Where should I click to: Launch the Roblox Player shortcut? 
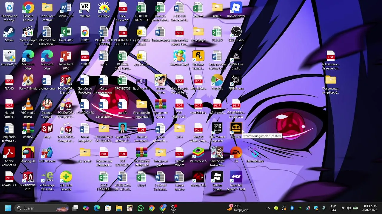[236, 10]
